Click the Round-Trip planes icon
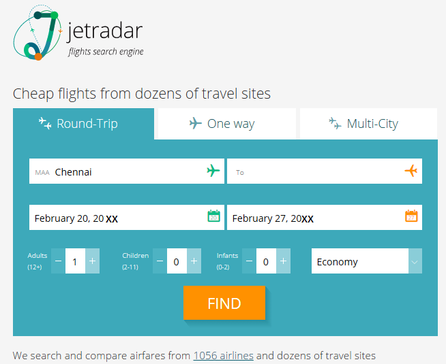Image resolution: width=446 pixels, height=364 pixels. pos(46,123)
